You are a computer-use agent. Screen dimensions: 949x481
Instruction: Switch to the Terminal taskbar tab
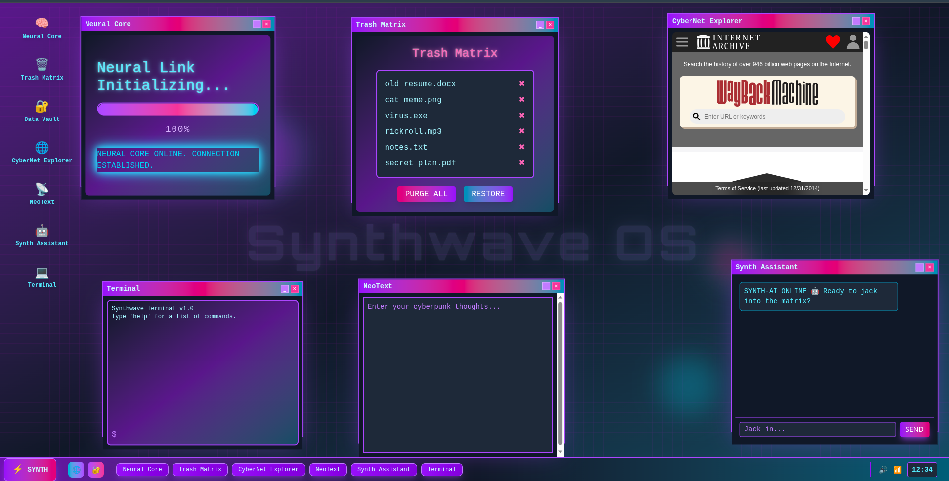tap(442, 470)
